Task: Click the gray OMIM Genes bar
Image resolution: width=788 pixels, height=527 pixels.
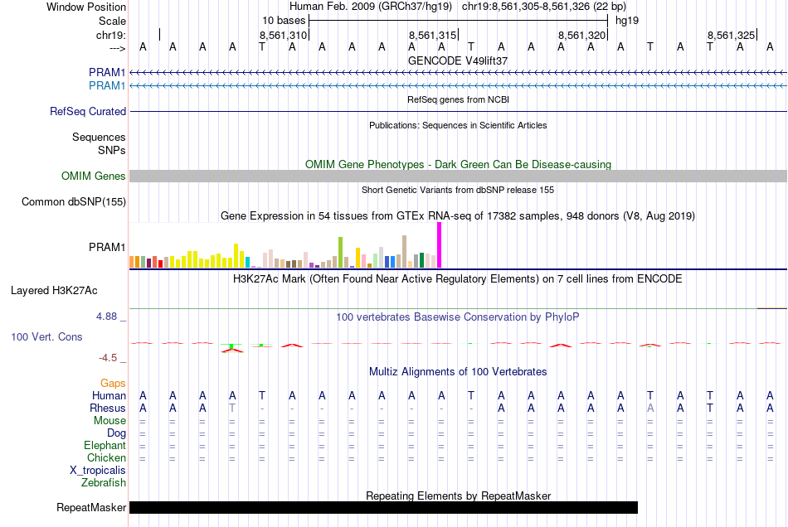Action: pos(458,176)
